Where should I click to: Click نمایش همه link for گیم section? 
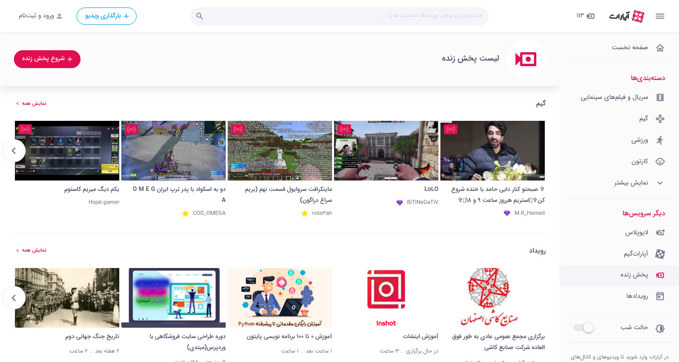[31, 103]
